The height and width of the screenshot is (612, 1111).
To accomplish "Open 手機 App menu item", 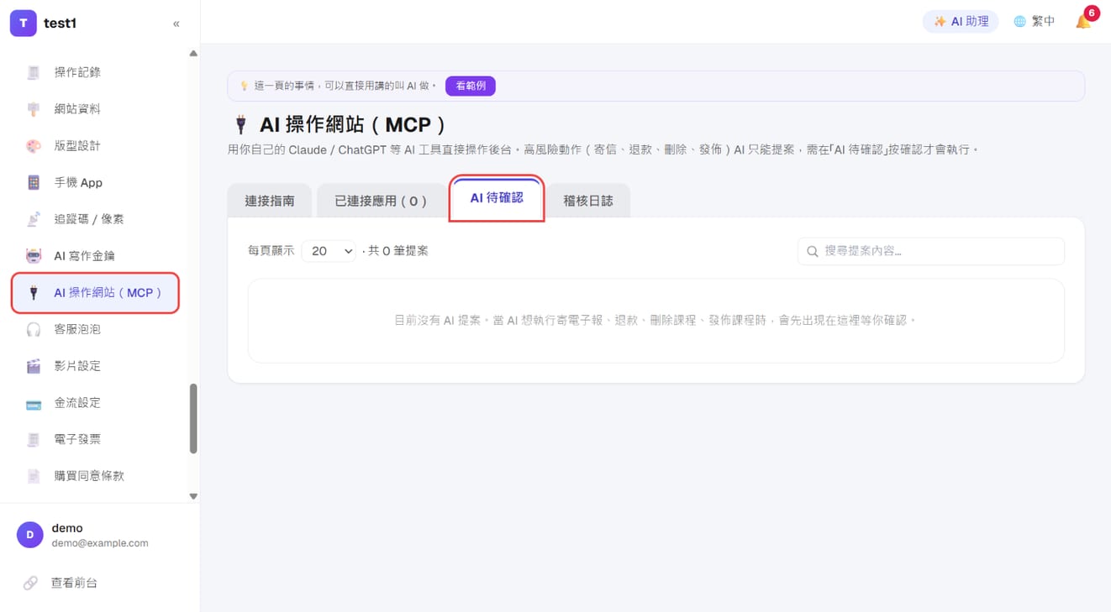I will click(95, 182).
